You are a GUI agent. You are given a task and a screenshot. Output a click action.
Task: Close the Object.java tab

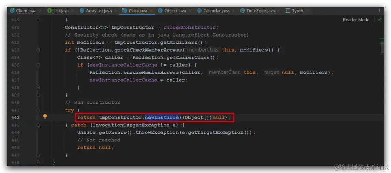(x=190, y=11)
